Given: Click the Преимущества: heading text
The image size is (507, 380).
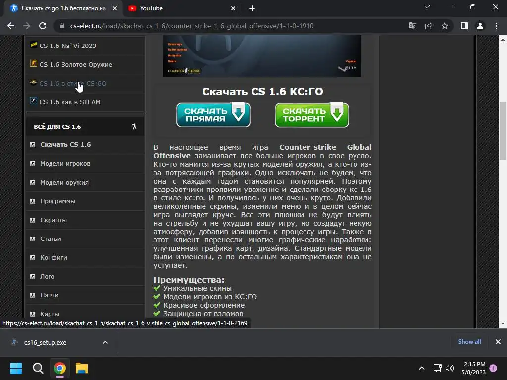Looking at the screenshot, I should 189,280.
